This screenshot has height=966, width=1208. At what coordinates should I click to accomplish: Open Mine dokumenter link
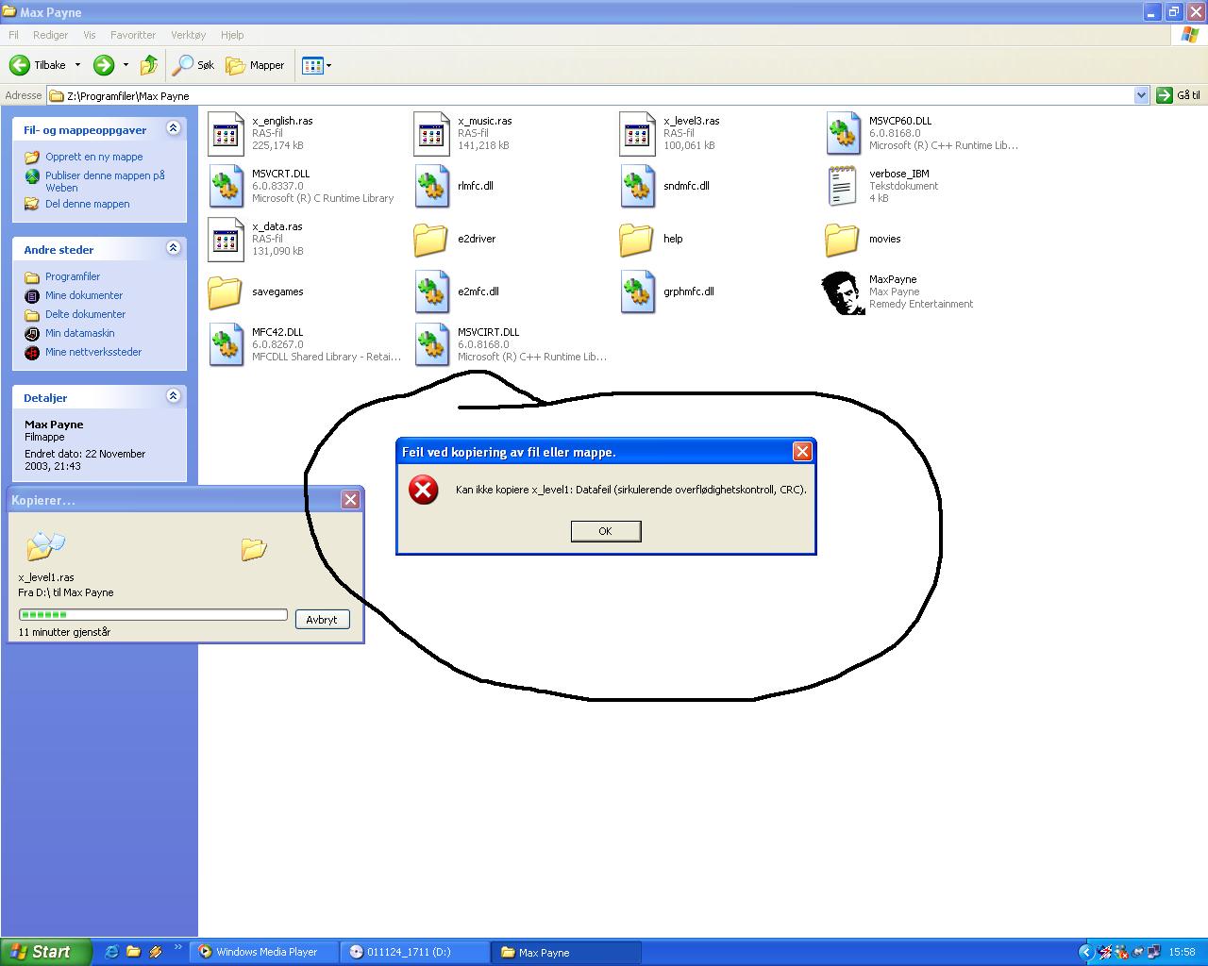[84, 295]
